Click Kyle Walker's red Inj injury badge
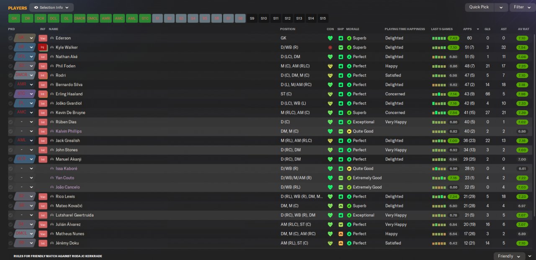Image resolution: width=536 pixels, height=260 pixels. 43,47
